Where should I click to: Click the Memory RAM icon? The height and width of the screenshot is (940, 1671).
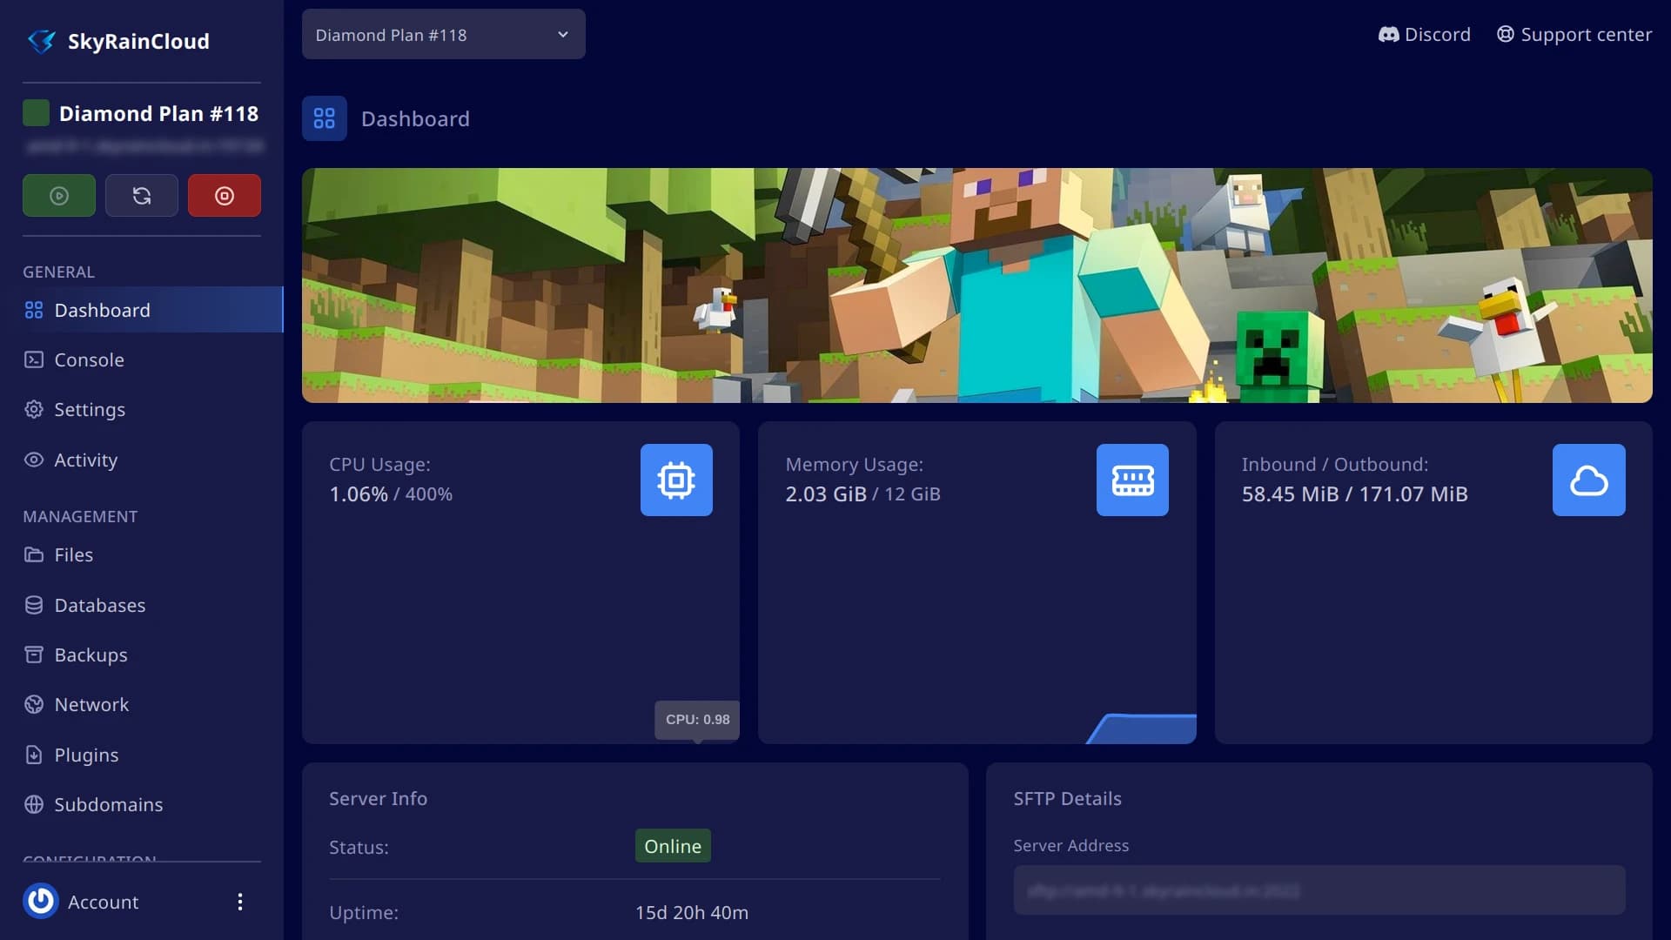click(1132, 480)
